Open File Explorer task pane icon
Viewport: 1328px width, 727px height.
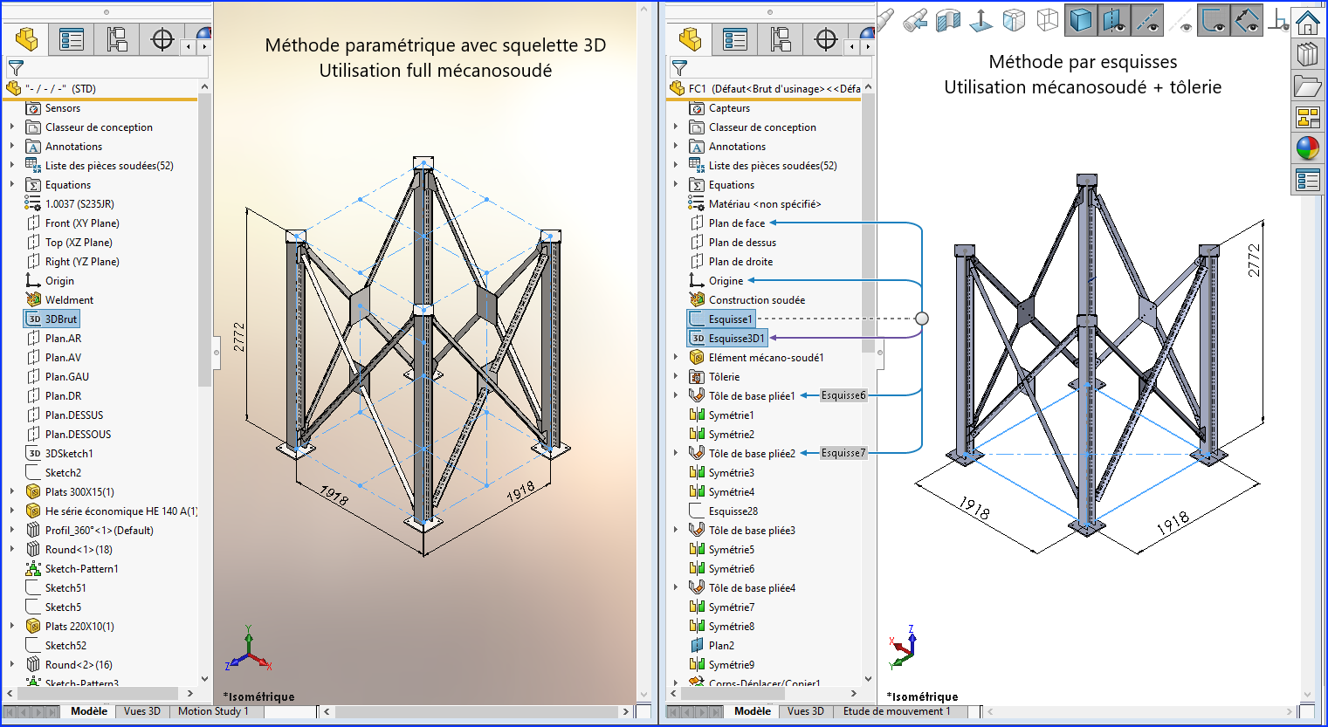pyautogui.click(x=1308, y=86)
